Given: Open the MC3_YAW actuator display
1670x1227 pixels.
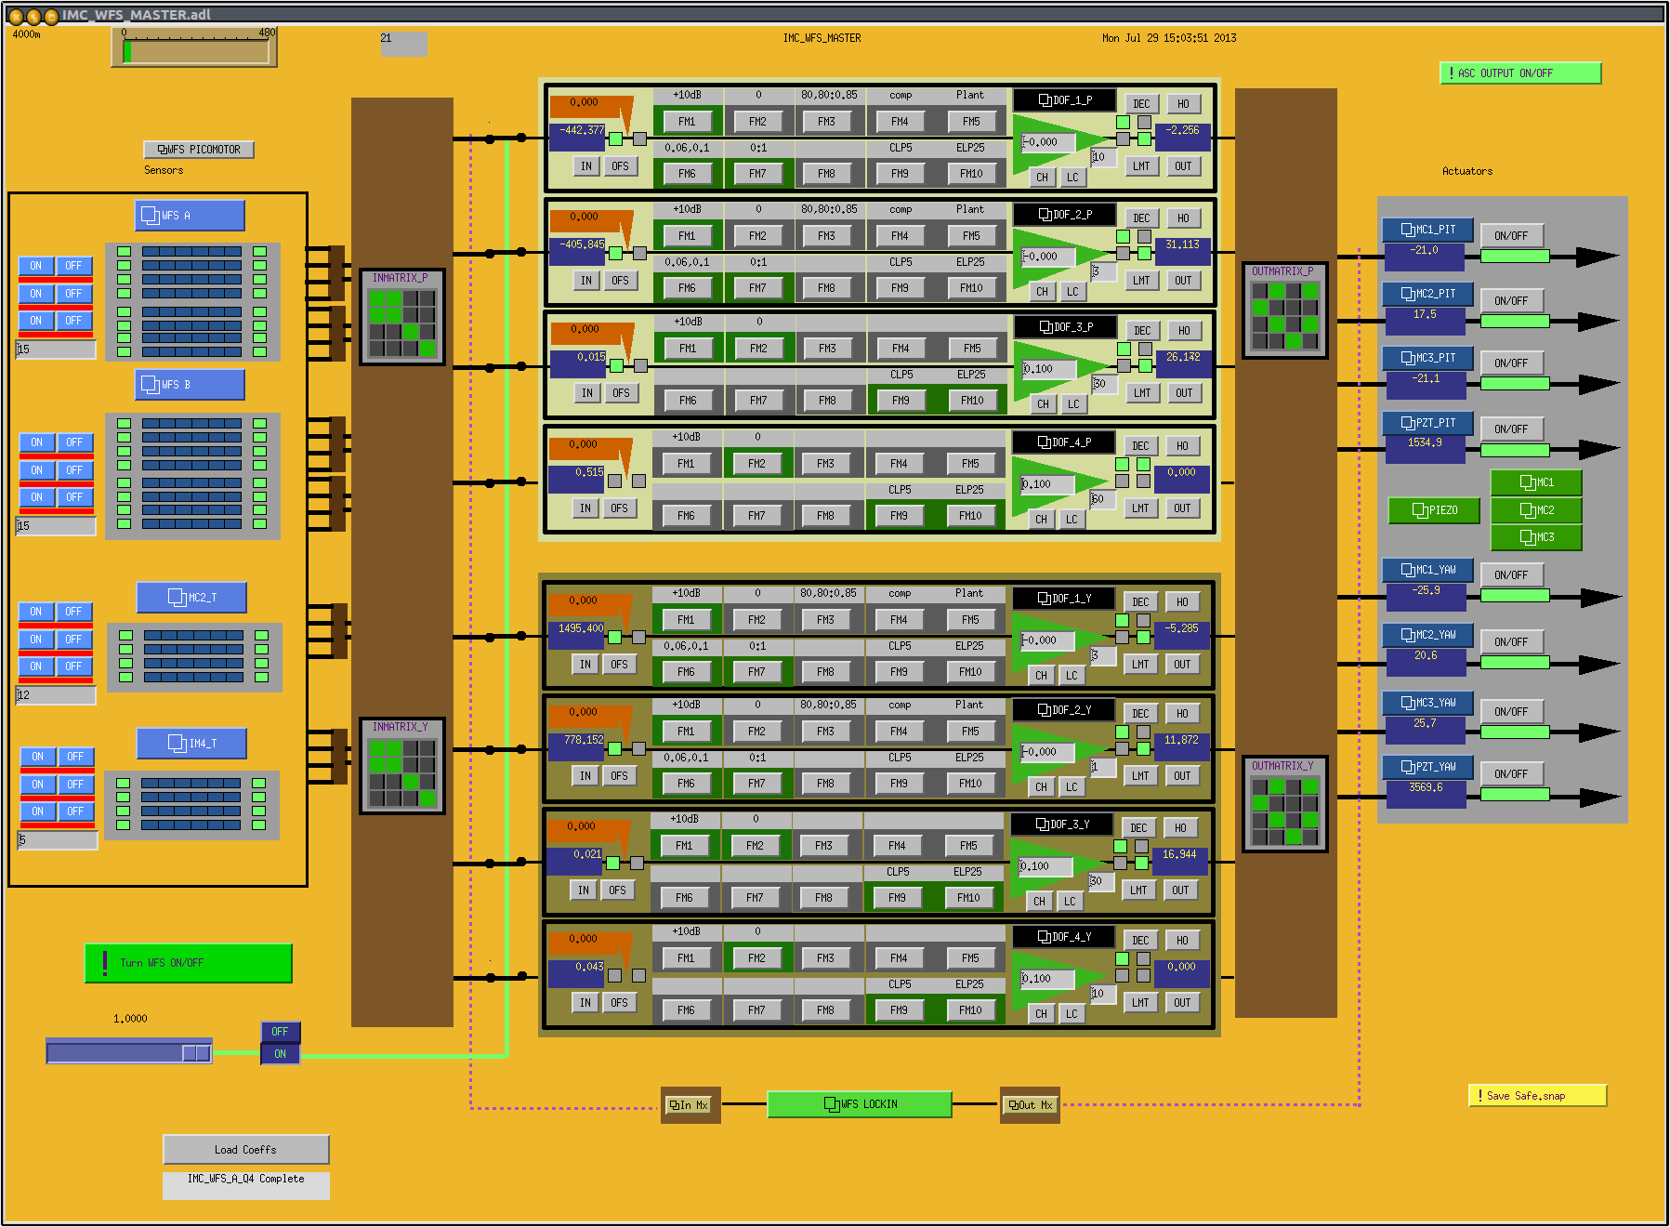Looking at the screenshot, I should coord(1427,703).
